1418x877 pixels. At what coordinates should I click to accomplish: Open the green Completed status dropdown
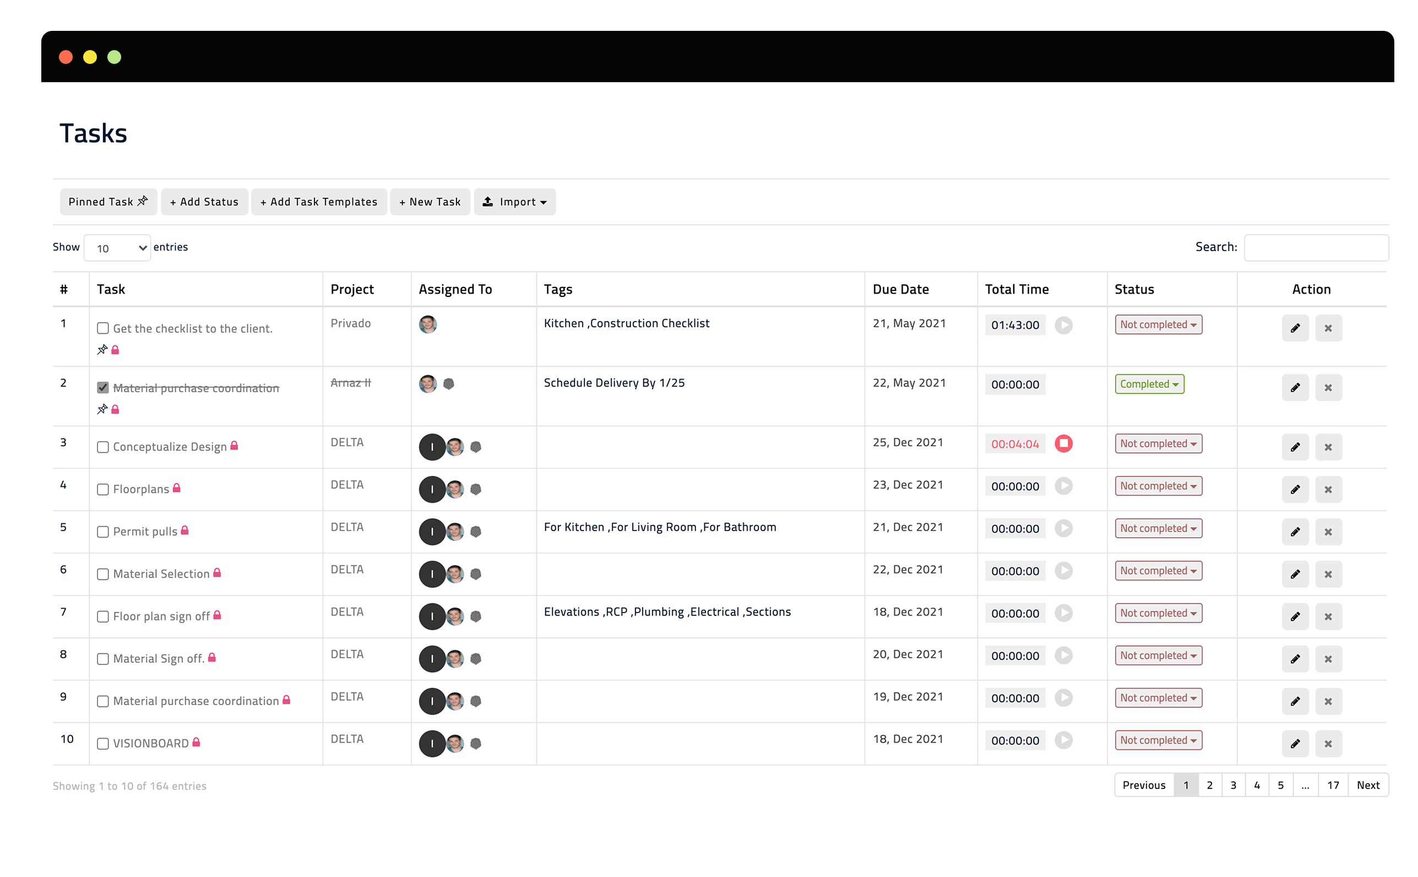coord(1149,384)
